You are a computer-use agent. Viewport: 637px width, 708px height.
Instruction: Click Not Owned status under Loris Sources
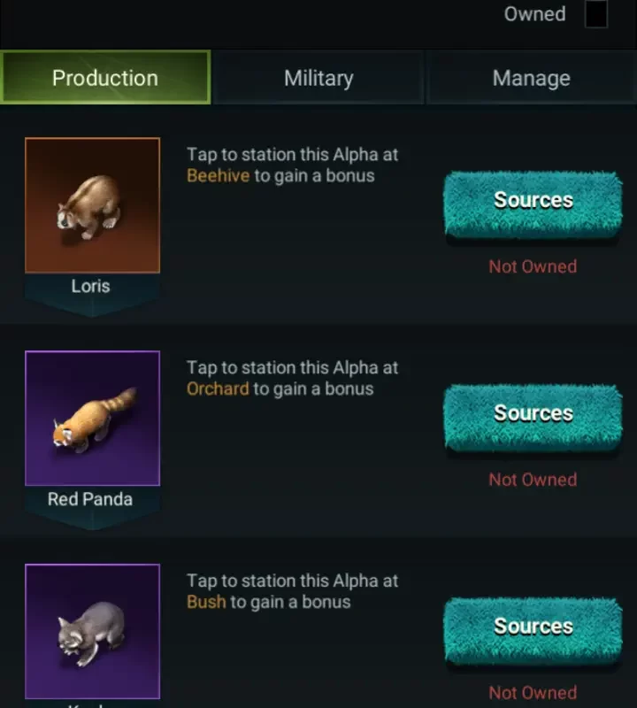click(533, 266)
